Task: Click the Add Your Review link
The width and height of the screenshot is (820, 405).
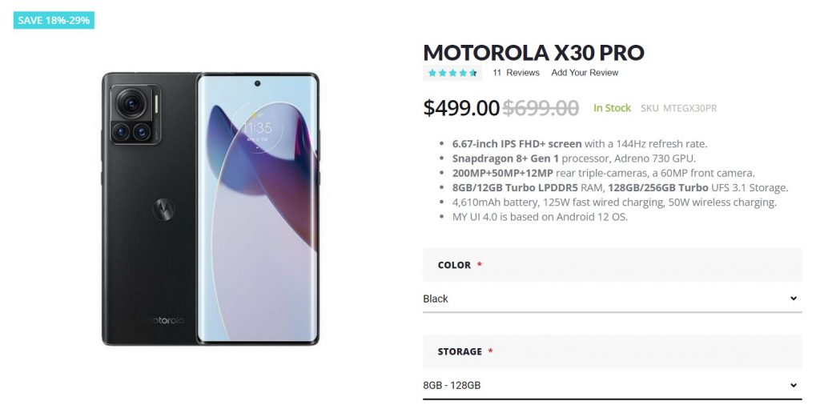Action: pyautogui.click(x=585, y=73)
